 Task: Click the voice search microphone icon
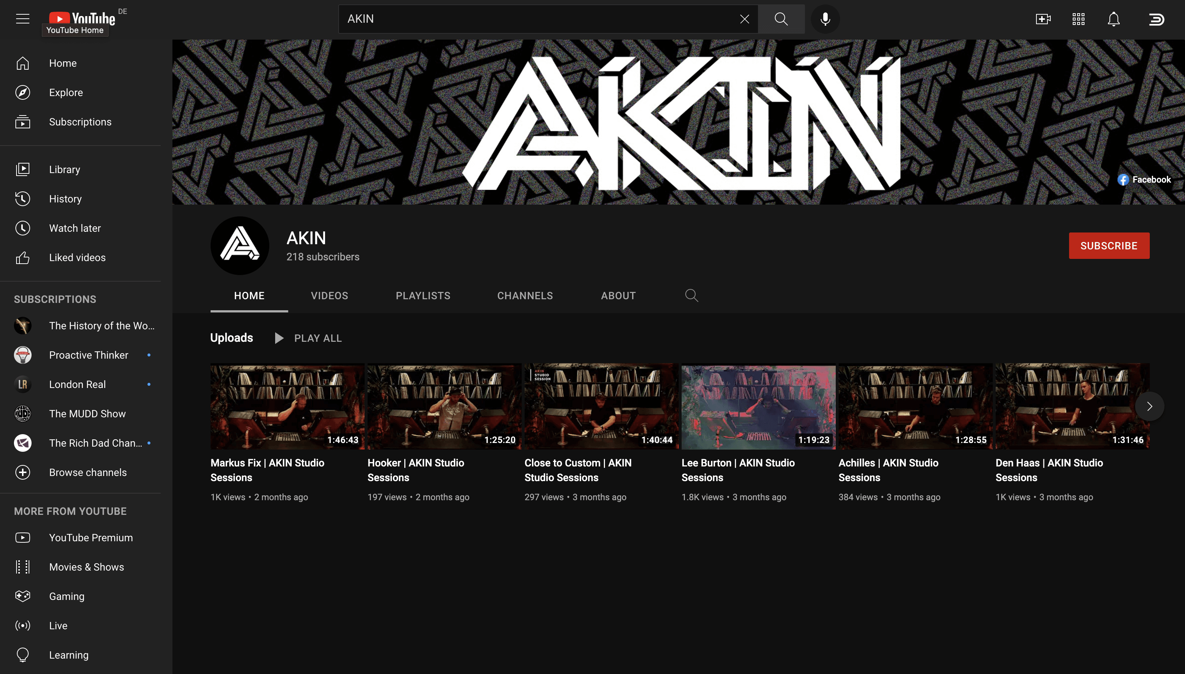[825, 19]
